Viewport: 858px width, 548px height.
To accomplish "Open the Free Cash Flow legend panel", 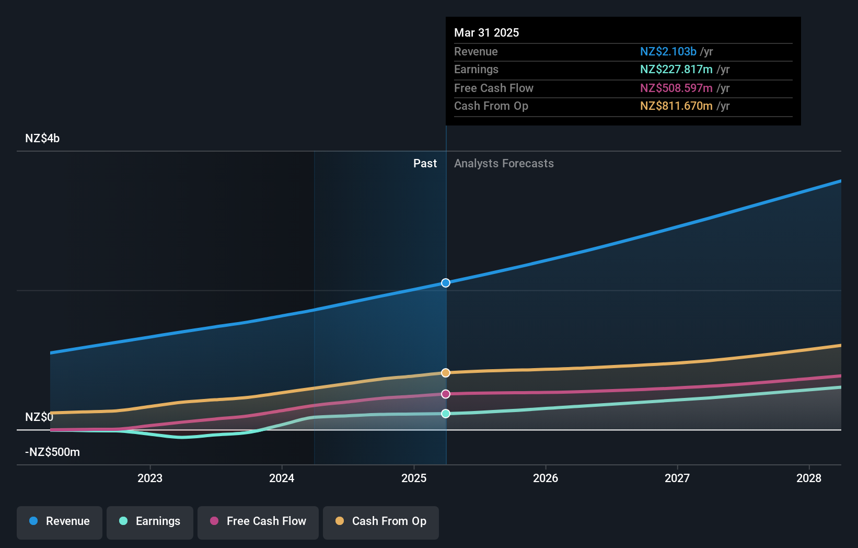I will pyautogui.click(x=258, y=521).
